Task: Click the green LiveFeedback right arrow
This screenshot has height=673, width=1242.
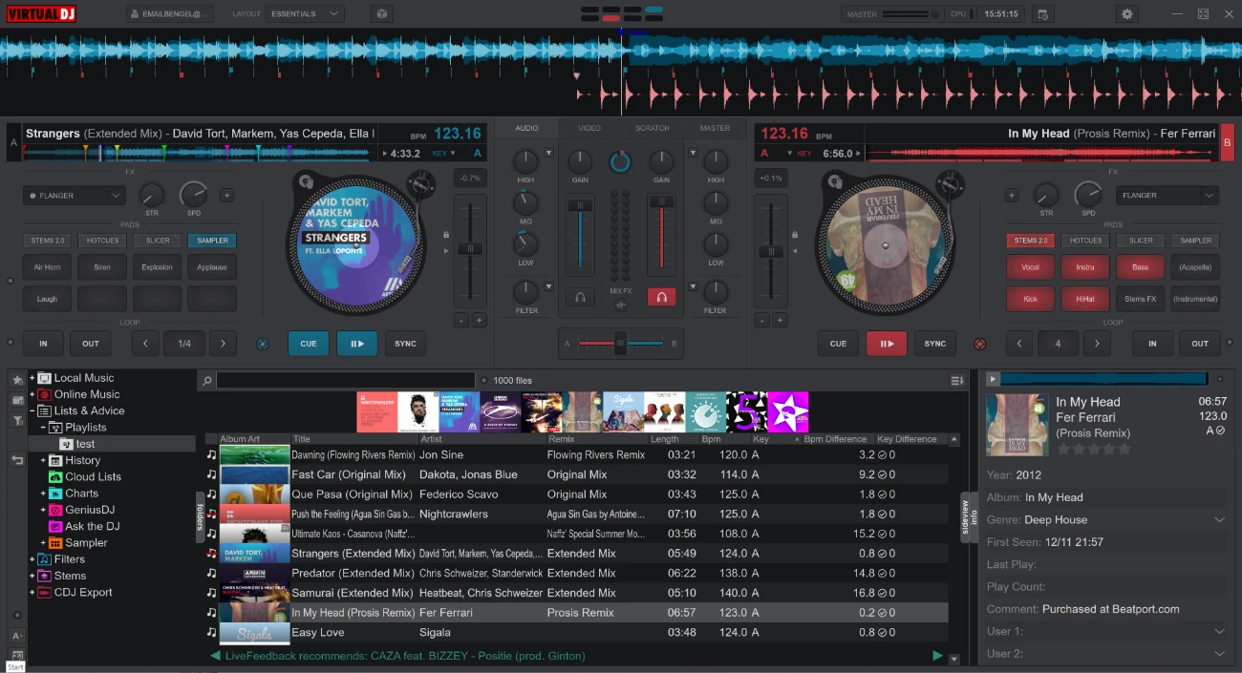Action: 937,656
